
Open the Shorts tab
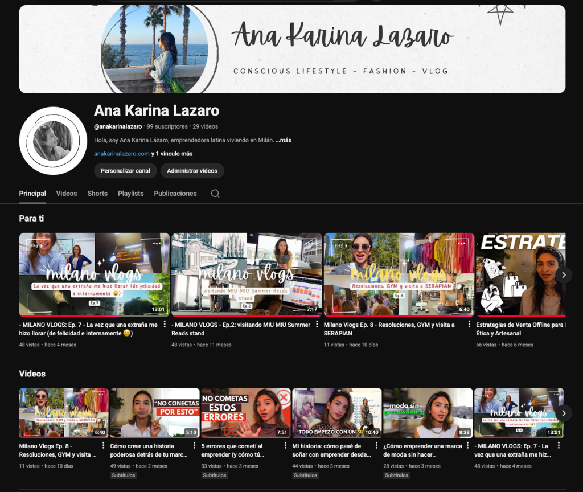97,194
